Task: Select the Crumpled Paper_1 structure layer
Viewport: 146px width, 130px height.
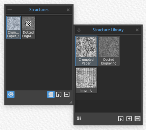Action: [x=13, y=28]
